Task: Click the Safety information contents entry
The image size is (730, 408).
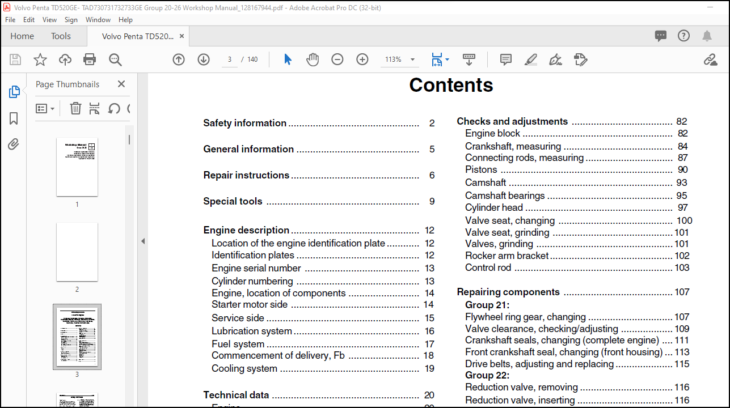Action: click(319, 123)
